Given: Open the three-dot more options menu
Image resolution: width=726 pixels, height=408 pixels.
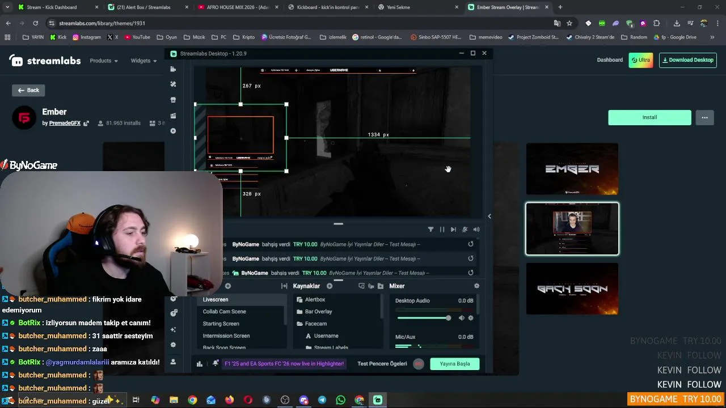Looking at the screenshot, I should click(704, 117).
